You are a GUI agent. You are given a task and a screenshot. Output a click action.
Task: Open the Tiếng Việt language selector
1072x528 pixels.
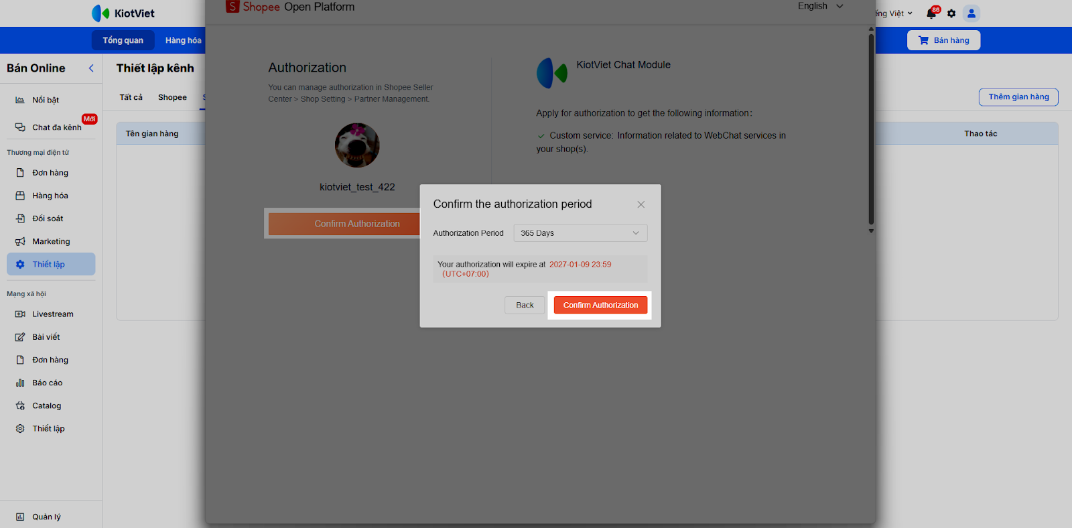(894, 13)
